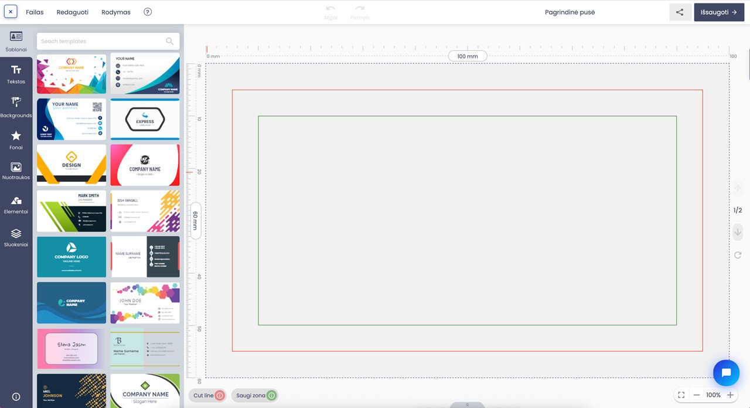Choose the Elena Jason pink template

click(71, 349)
